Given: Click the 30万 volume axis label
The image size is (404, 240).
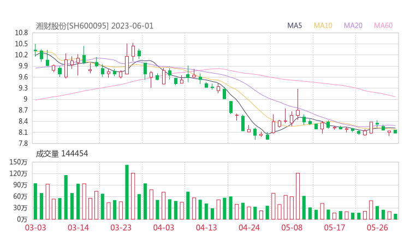Looking at the screenshot, I should point(20,208).
